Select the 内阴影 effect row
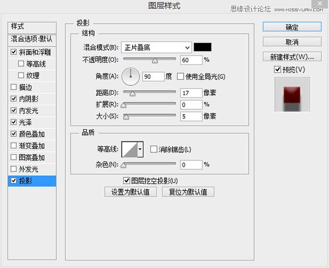The height and width of the screenshot is (268, 329). coord(32,99)
